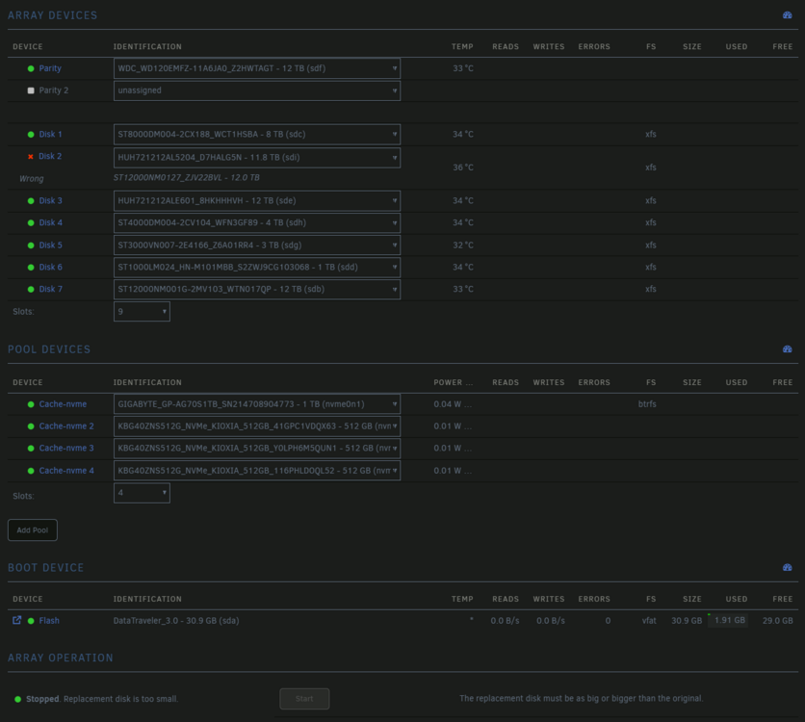Open the Cache-nvme 4 device link

[x=66, y=471]
